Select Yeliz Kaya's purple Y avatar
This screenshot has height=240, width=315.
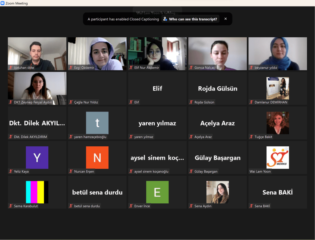(x=37, y=157)
